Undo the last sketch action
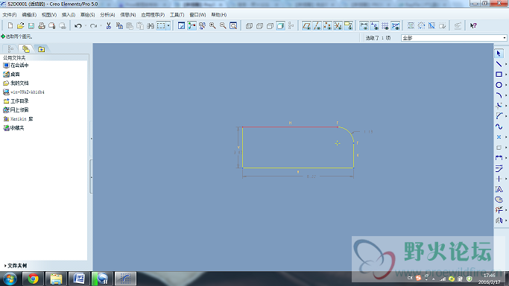509x286 pixels. [x=78, y=25]
